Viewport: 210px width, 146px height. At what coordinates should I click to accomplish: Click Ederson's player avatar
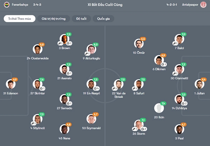(x=11, y=84)
